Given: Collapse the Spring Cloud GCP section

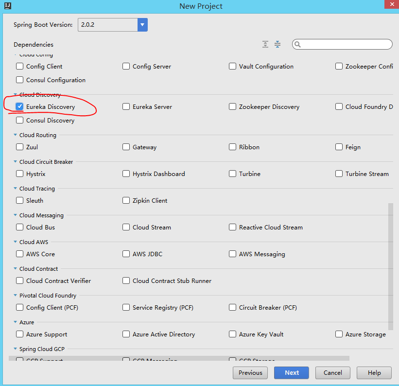Looking at the screenshot, I should (x=15, y=349).
